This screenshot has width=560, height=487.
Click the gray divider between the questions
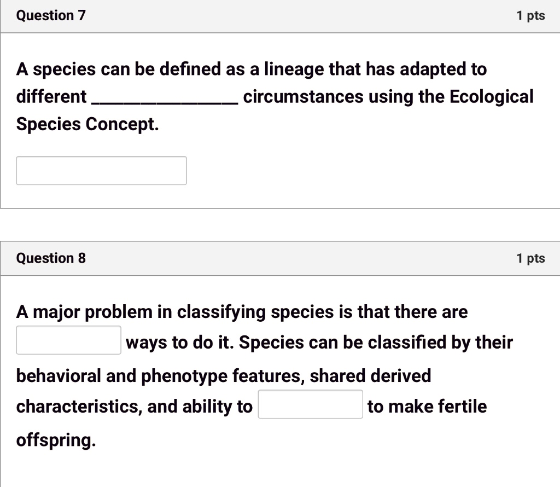tap(280, 226)
